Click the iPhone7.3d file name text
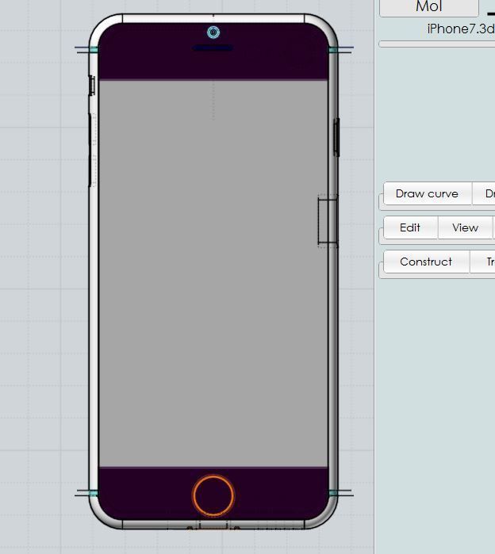Viewport: 495px width, 554px height. point(461,29)
